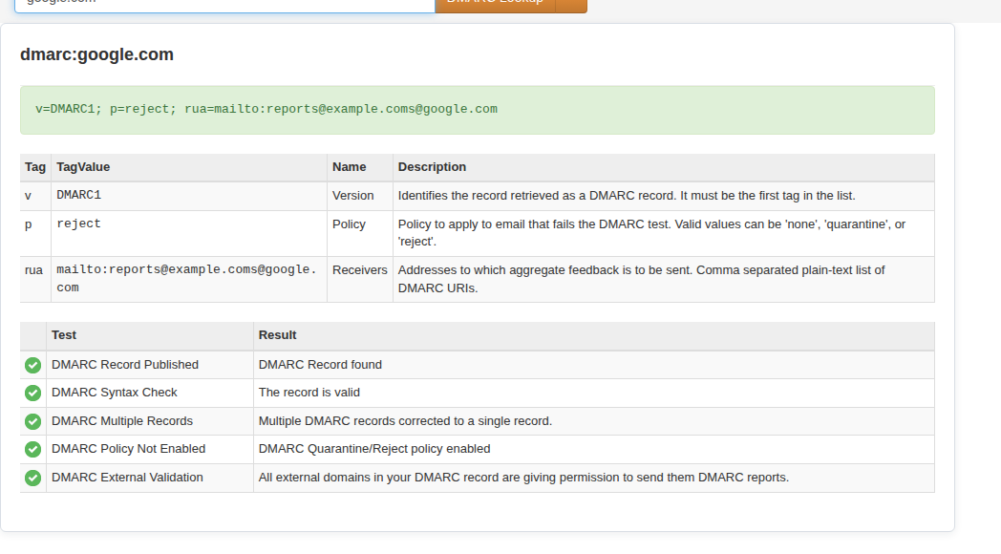The height and width of the screenshot is (554, 1001).
Task: Click the domain name input field
Action: coord(224,5)
